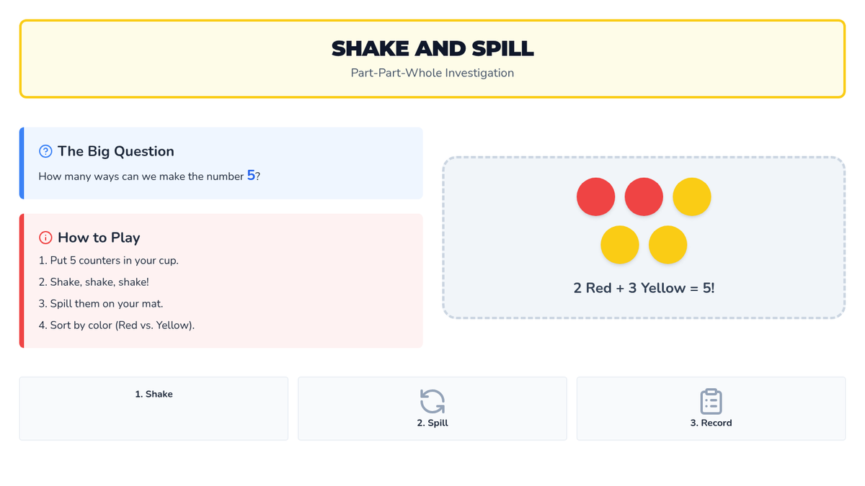Click the Shake, shake, shake instruction
Viewport: 865px width, 486px height.
point(94,282)
